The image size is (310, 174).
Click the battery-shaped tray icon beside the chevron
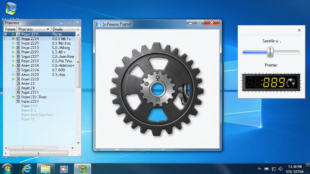(267, 169)
